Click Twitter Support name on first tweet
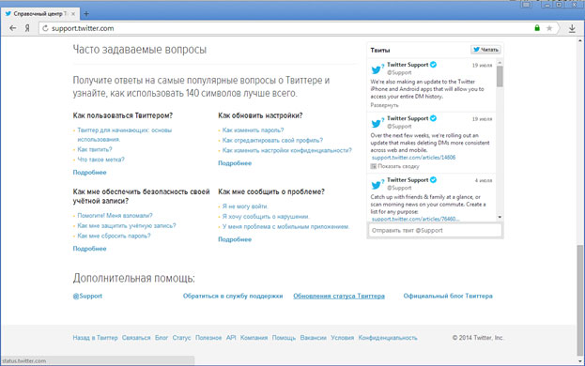The width and height of the screenshot is (585, 366). pyautogui.click(x=408, y=65)
